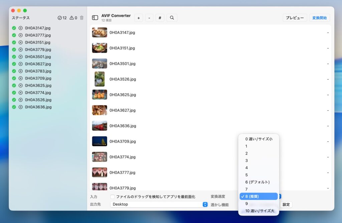Select 0H0A3636.jpg in the sidebar list
The width and height of the screenshot is (342, 223).
(38, 107)
